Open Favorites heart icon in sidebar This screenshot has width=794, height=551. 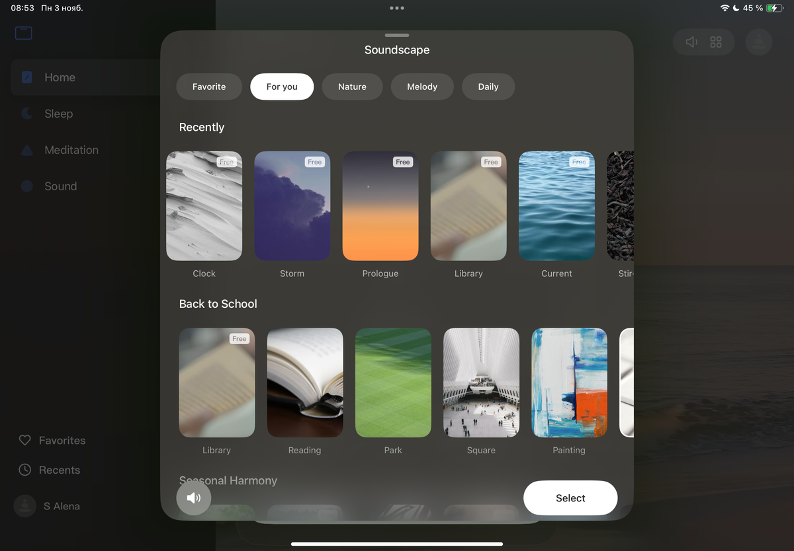click(25, 440)
